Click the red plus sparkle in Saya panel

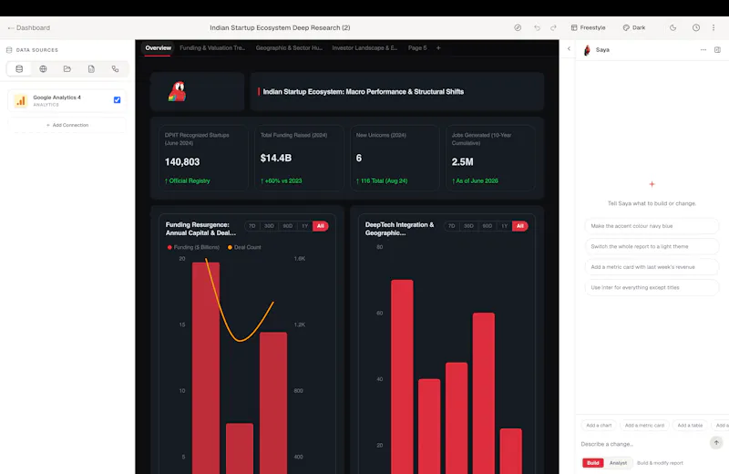[652, 184]
